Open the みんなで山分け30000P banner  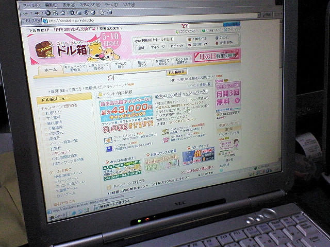point(122,169)
